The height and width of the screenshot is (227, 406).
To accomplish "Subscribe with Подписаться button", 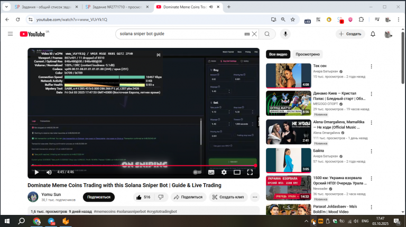I will [99, 197].
